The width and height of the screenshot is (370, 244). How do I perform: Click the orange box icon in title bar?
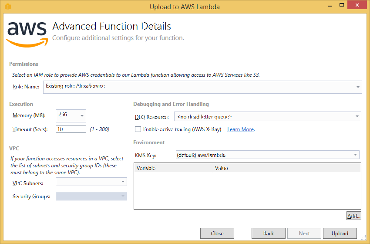(7, 7)
